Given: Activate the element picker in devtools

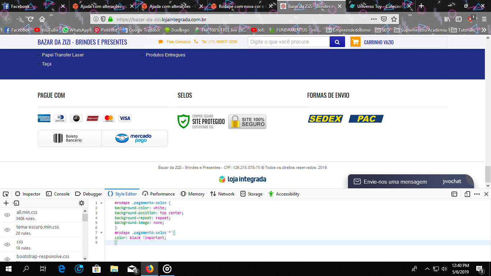Looking at the screenshot, I should (6, 194).
